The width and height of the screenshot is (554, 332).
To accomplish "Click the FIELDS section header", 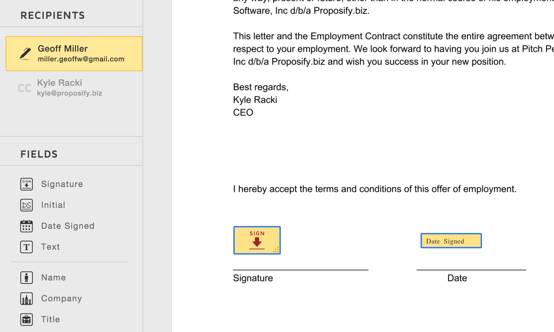I will click(x=39, y=154).
